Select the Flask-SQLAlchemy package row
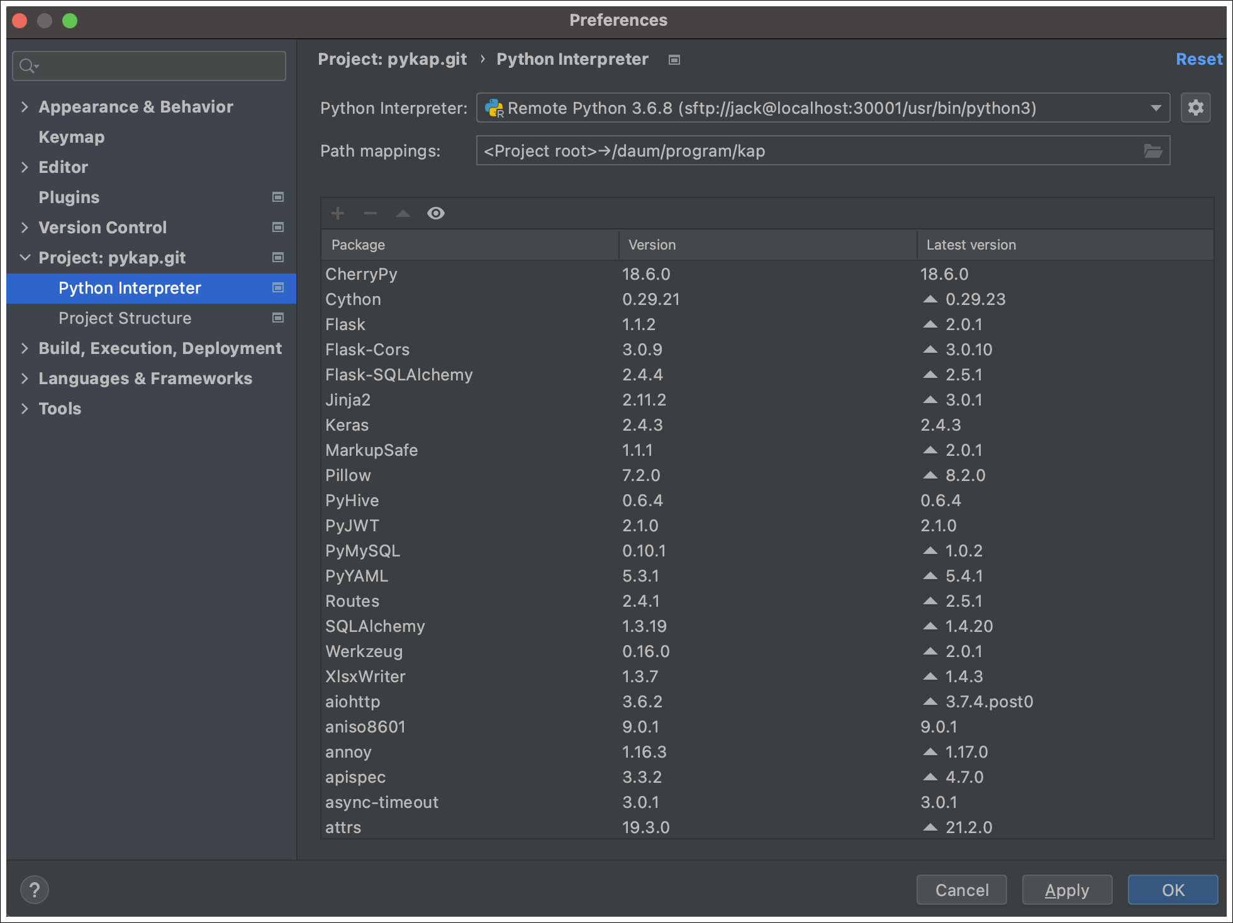The width and height of the screenshot is (1233, 923). [767, 375]
